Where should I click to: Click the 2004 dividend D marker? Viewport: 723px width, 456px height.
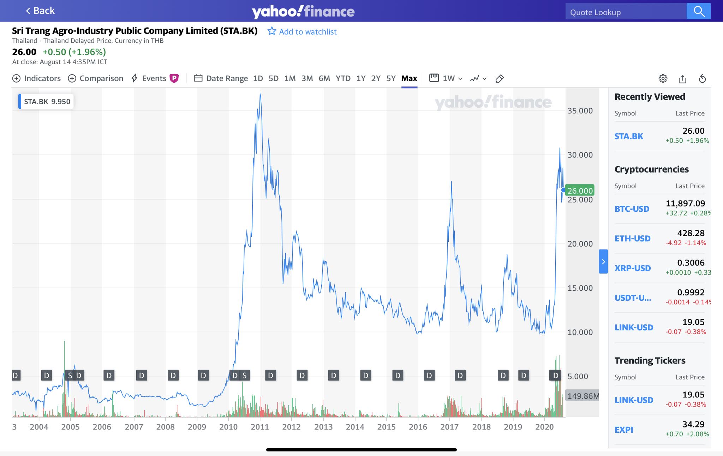[46, 376]
